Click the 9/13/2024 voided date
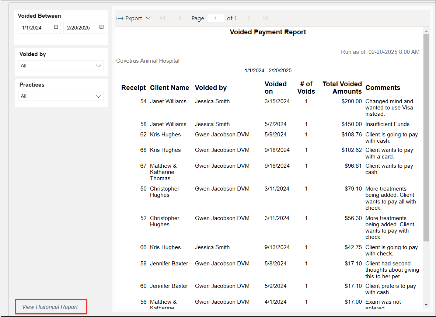This screenshot has height=317, width=436. point(277,247)
